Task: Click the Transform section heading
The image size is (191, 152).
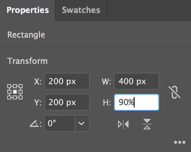Action: 27,61
